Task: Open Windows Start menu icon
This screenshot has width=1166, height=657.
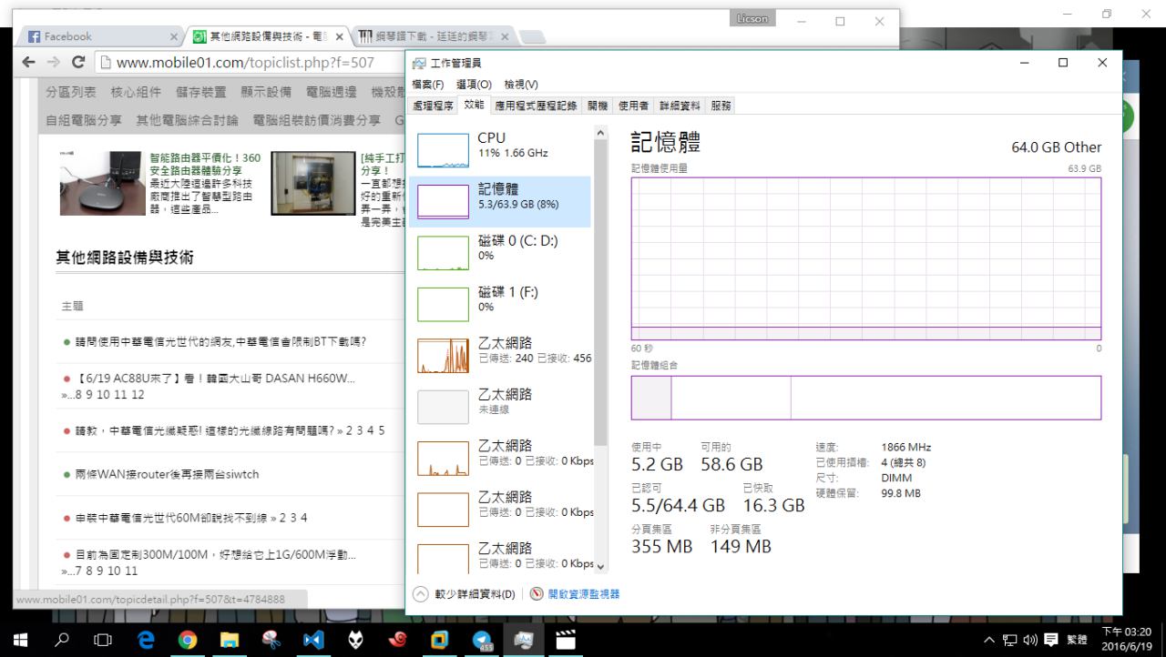Action: click(x=20, y=641)
